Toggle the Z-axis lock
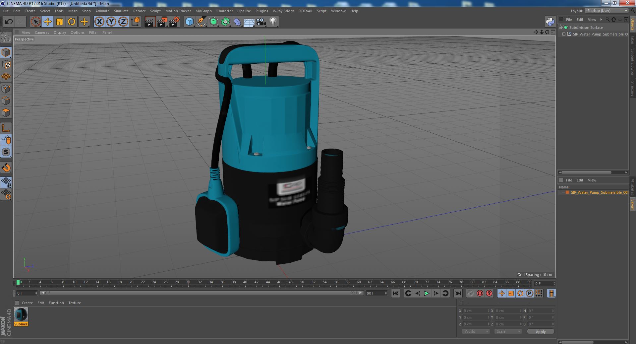This screenshot has width=636, height=344. [x=123, y=22]
